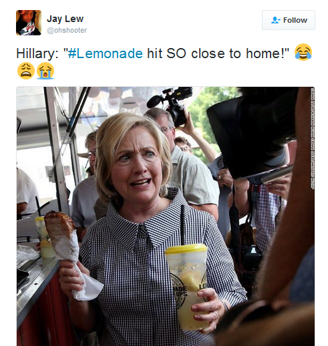The height and width of the screenshot is (346, 328).
Task: Click the Jay Lew display name
Action: tap(65, 19)
